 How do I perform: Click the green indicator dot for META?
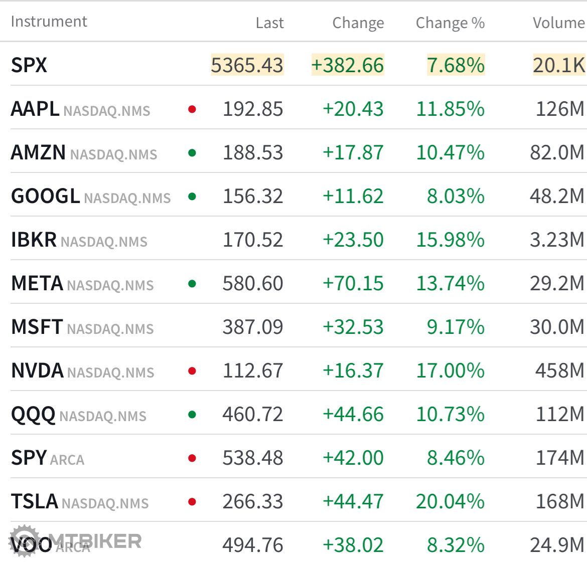pyautogui.click(x=192, y=284)
